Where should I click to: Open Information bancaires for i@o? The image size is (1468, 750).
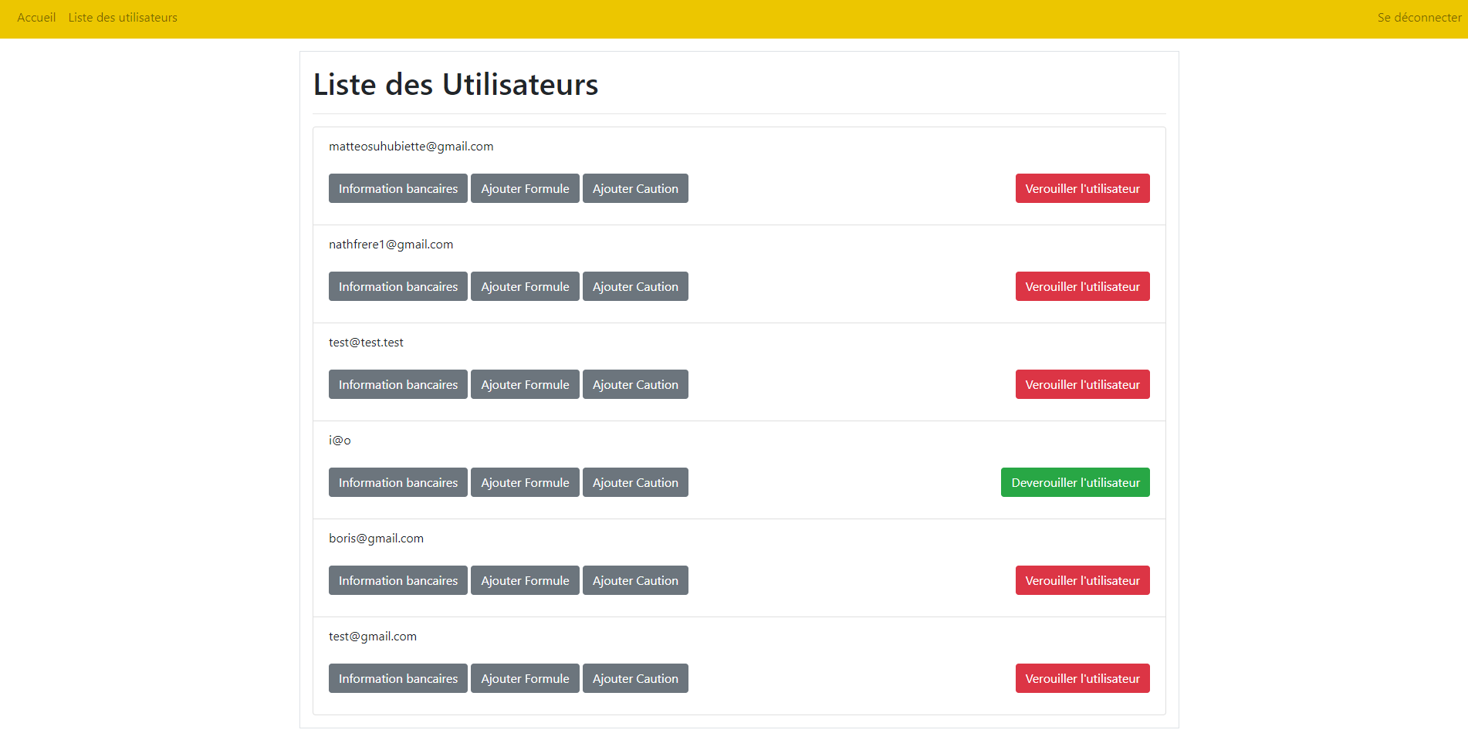(398, 482)
